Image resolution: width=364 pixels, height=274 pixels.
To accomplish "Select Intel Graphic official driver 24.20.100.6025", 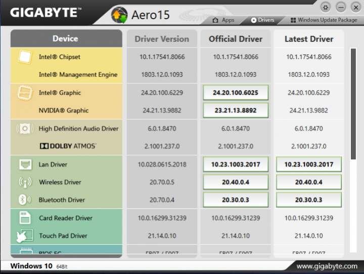I will click(236, 93).
